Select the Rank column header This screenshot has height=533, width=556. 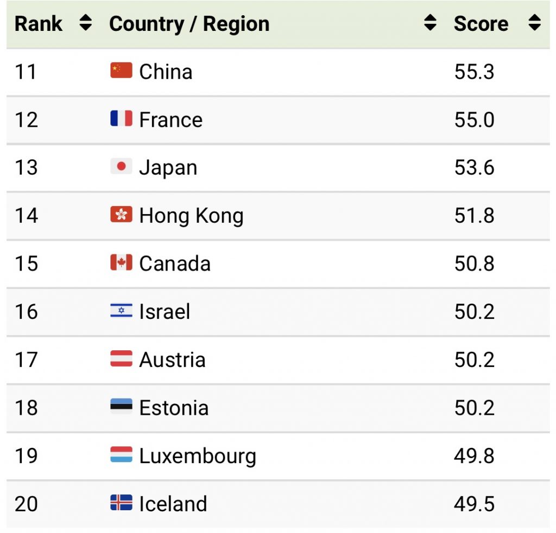[38, 23]
